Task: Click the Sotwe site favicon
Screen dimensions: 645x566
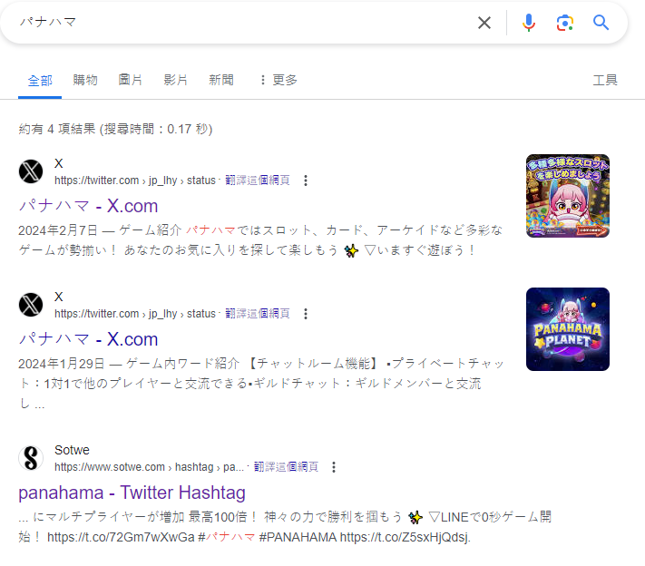Action: [x=31, y=458]
